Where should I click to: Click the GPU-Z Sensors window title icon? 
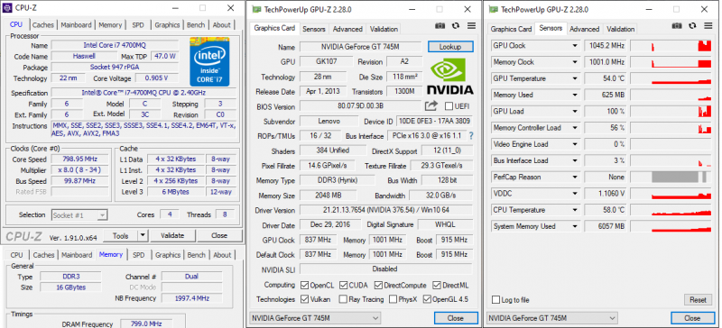[494, 9]
